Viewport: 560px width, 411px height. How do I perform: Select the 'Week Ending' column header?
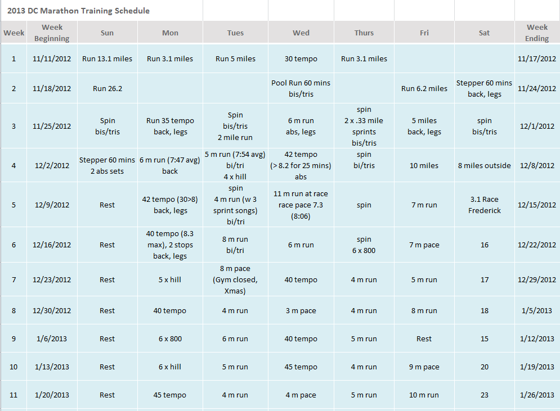coord(537,33)
